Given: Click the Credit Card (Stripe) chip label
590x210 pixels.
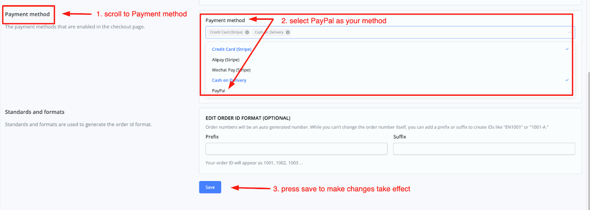Looking at the screenshot, I should (x=226, y=32).
